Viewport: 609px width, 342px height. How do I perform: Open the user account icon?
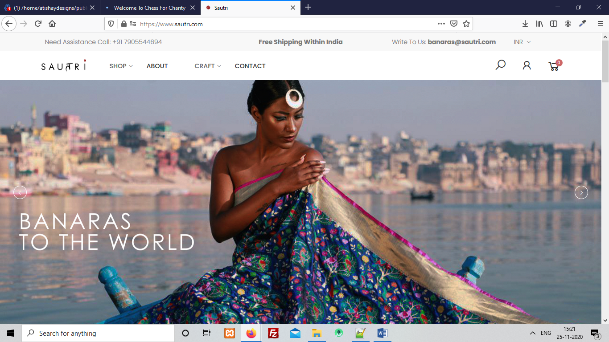point(527,65)
